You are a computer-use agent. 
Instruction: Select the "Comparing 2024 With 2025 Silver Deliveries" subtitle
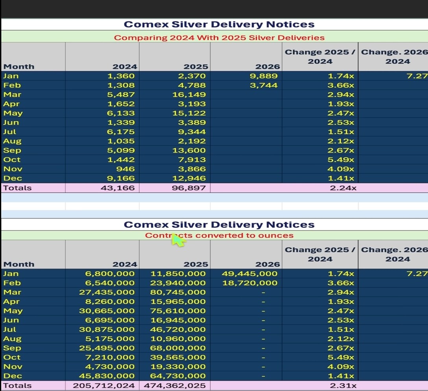click(x=219, y=38)
